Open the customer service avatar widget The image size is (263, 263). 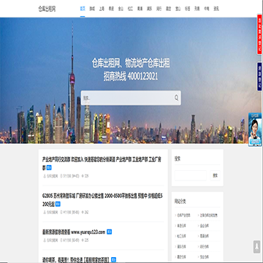[255, 129]
